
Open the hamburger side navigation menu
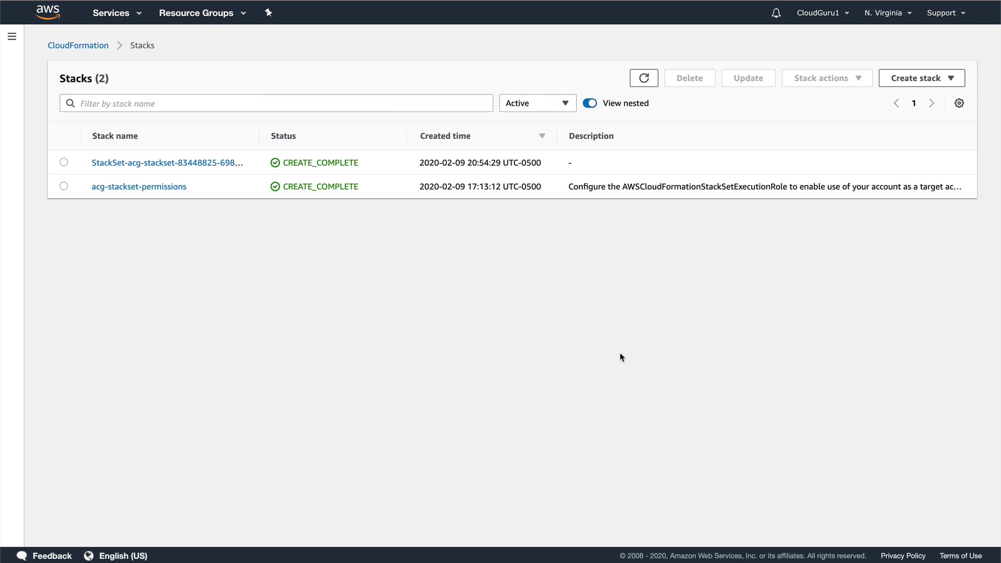point(12,36)
